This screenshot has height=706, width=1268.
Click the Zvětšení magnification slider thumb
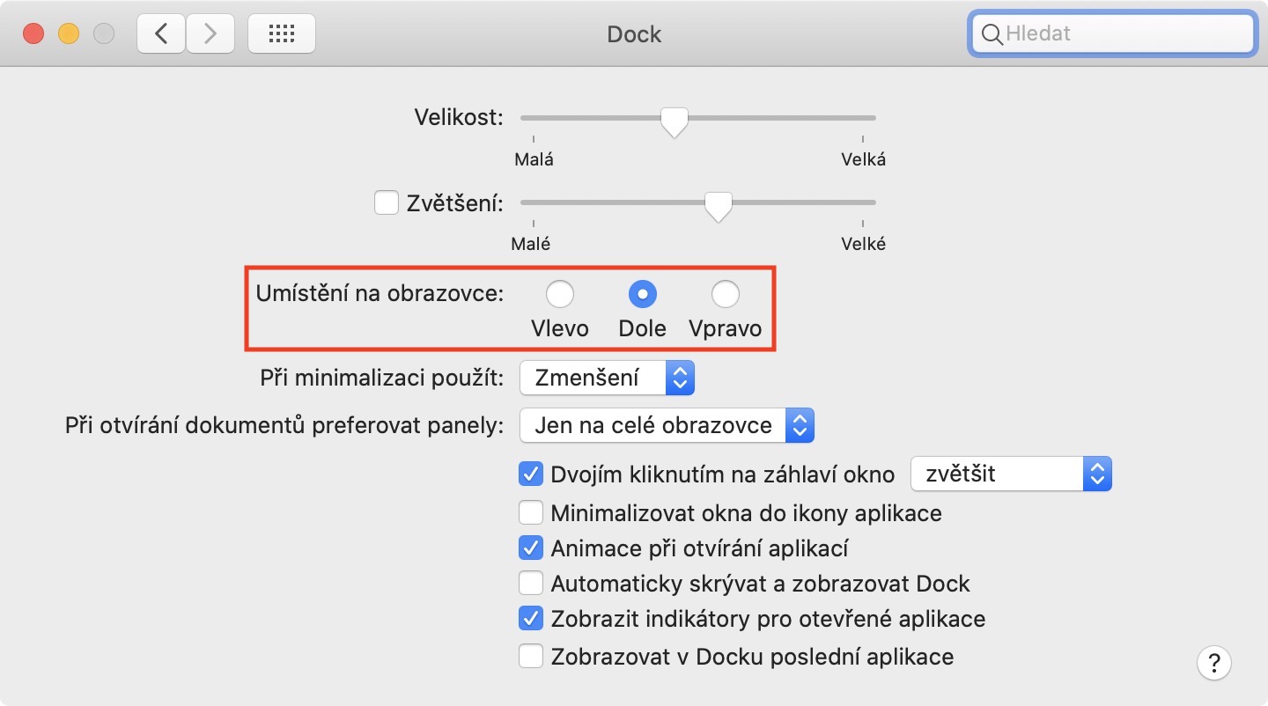coord(719,205)
